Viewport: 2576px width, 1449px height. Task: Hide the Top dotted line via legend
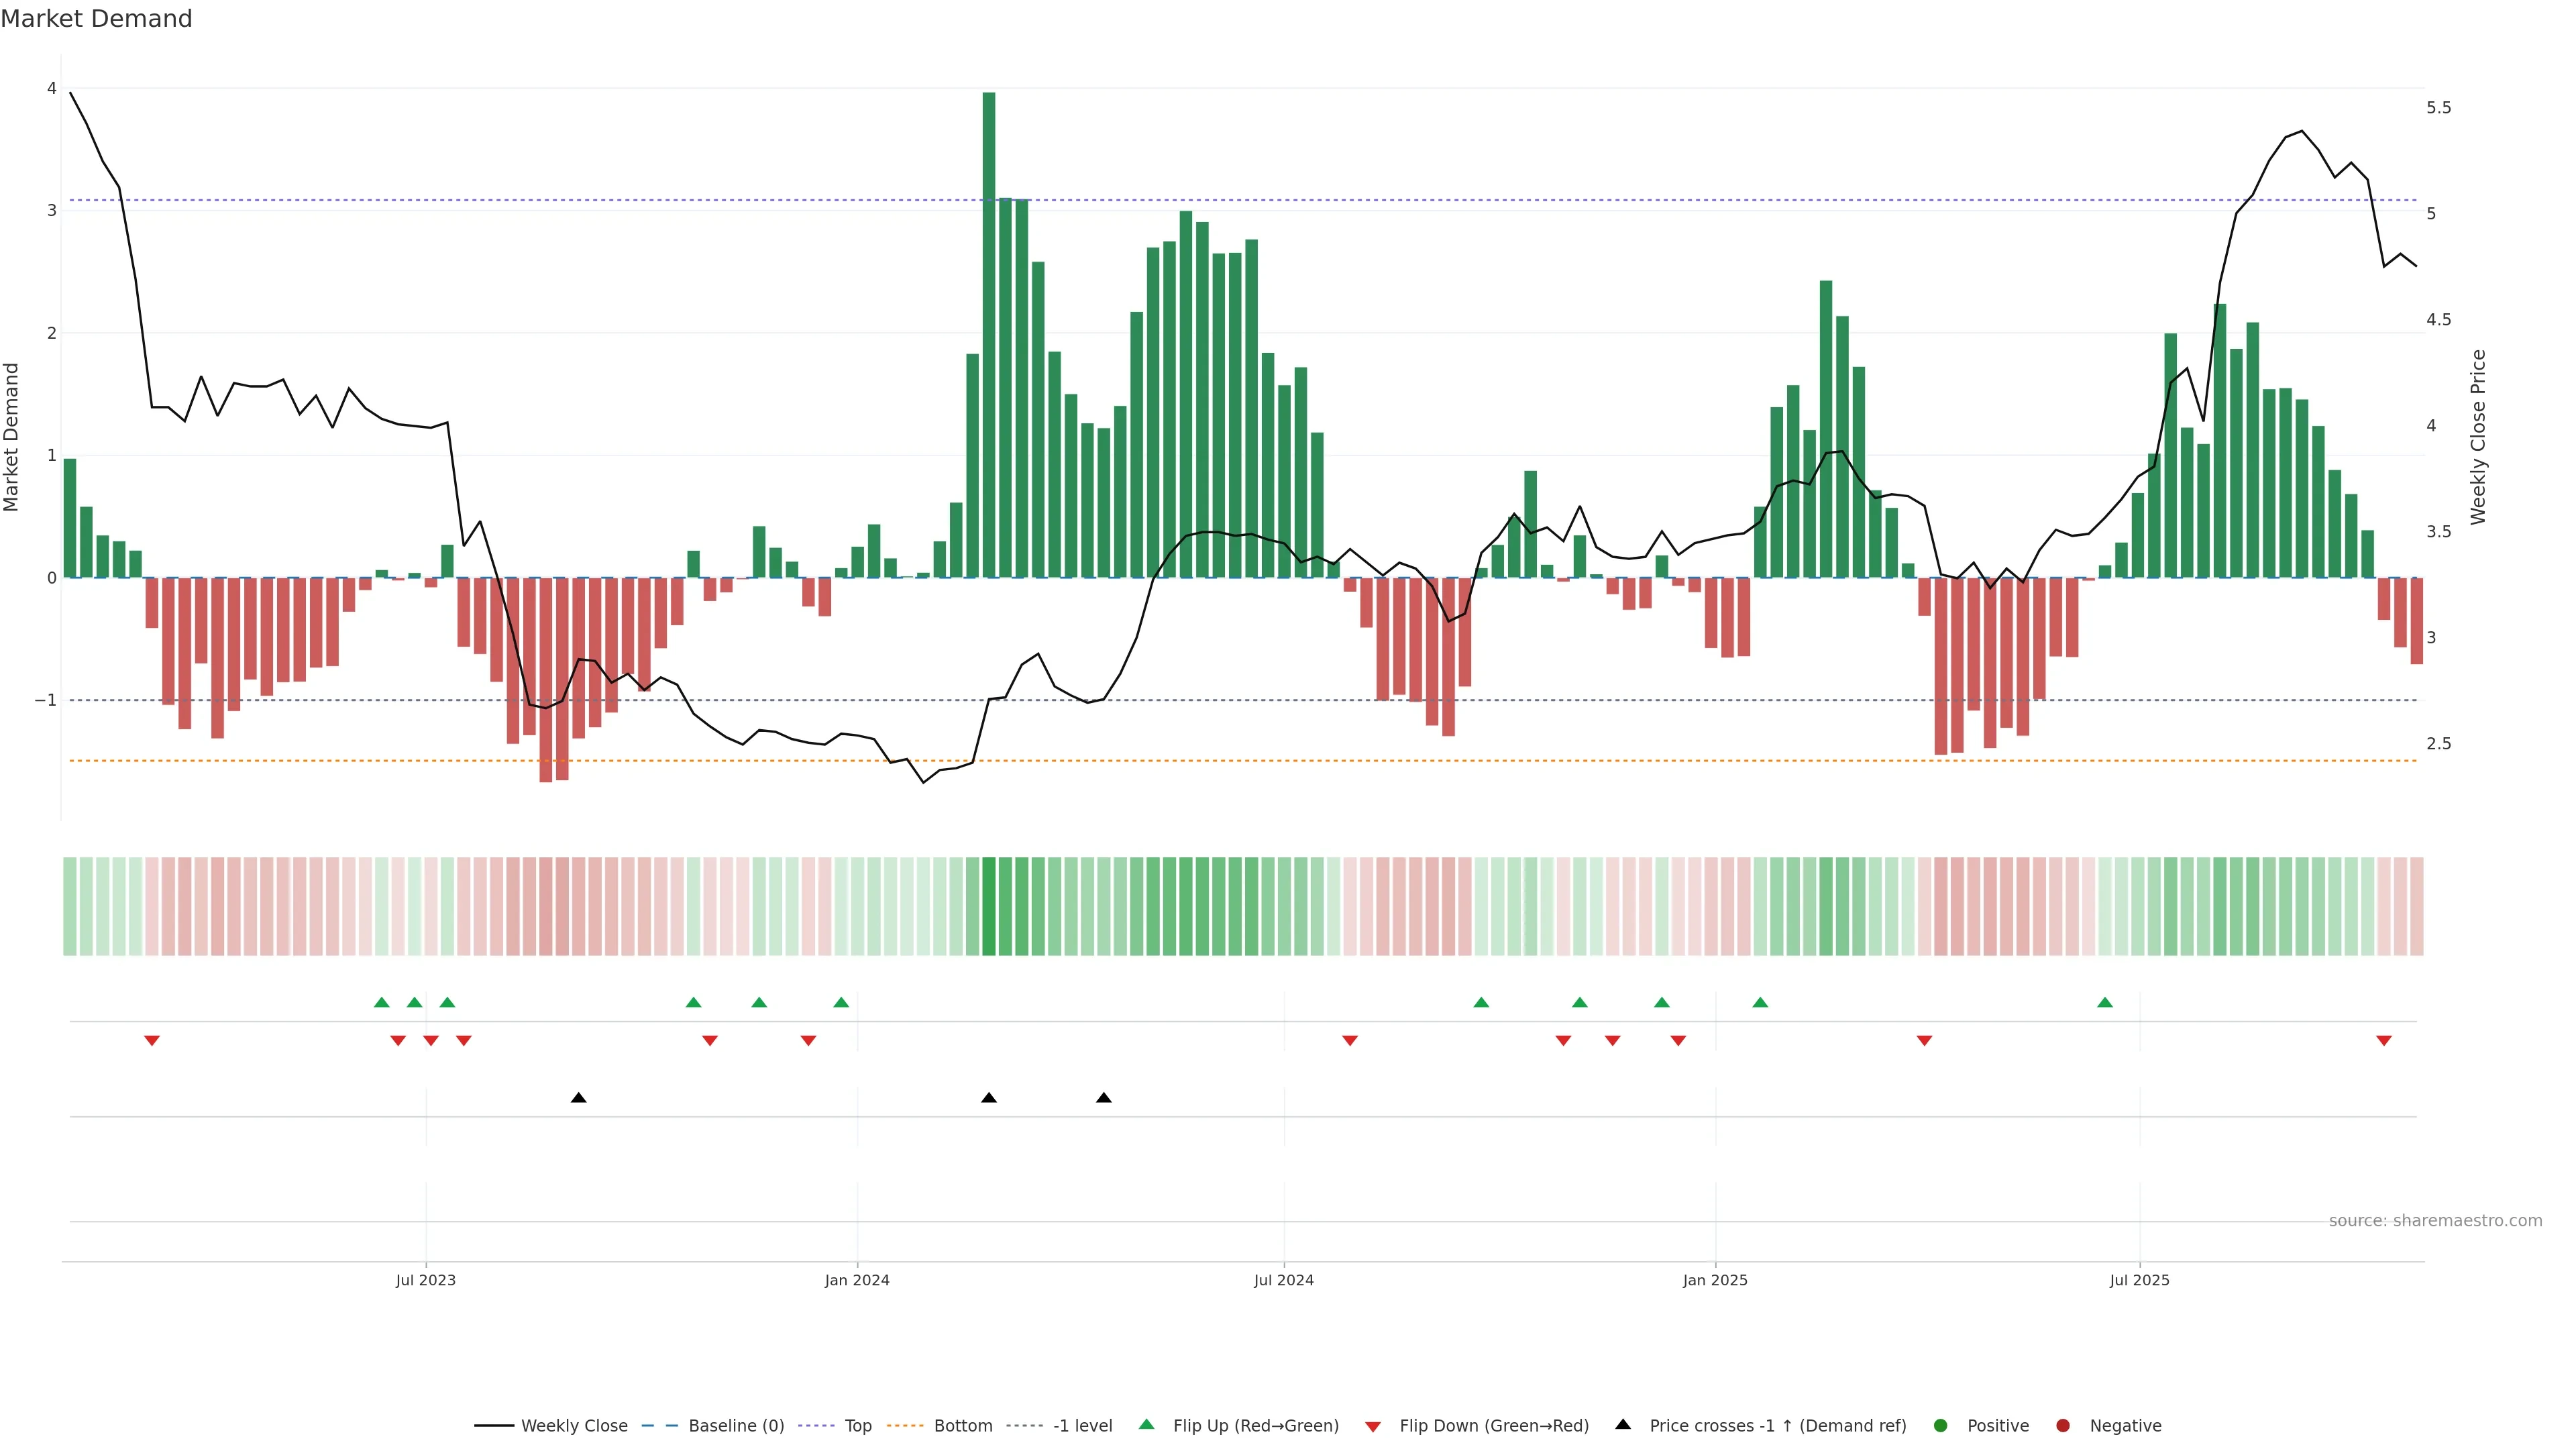point(857,1426)
